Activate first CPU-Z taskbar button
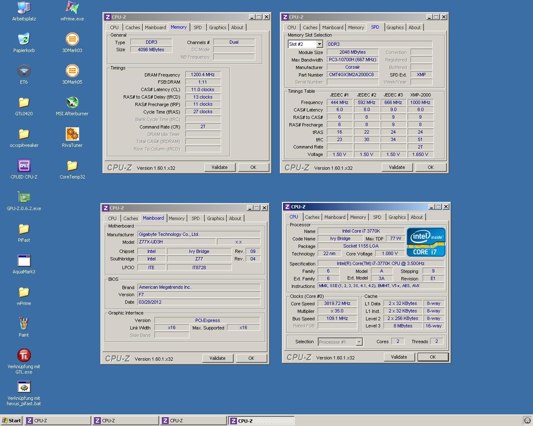Viewport: 533px width, 426px height. coord(57,421)
